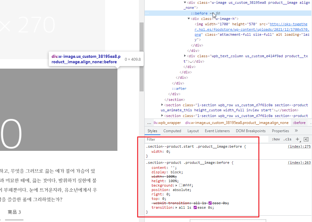Open the three-dot actions on selected row
This screenshot has width=312, height=222.
tap(147, 13)
